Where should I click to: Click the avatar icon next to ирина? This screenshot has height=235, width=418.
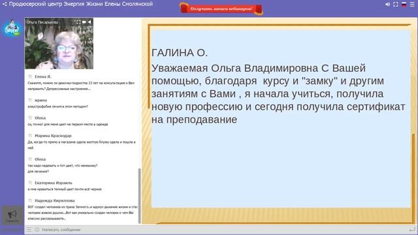[30, 100]
